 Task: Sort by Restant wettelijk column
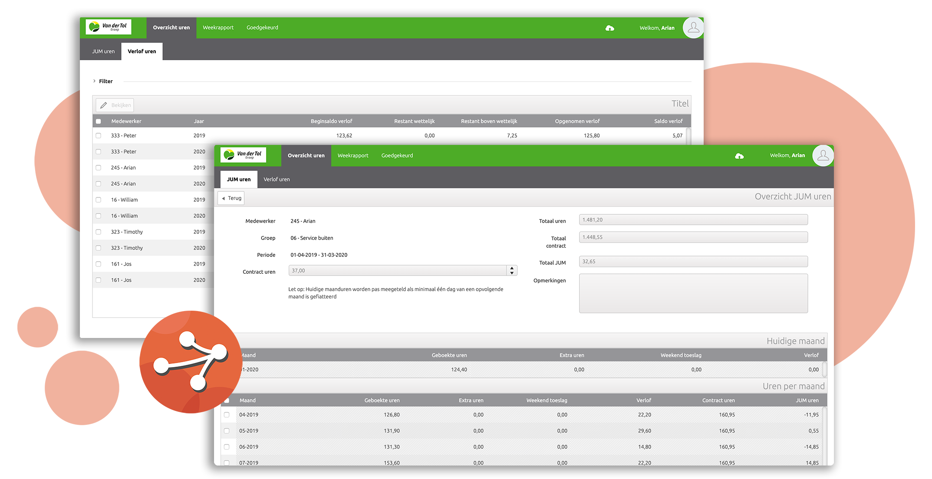414,121
